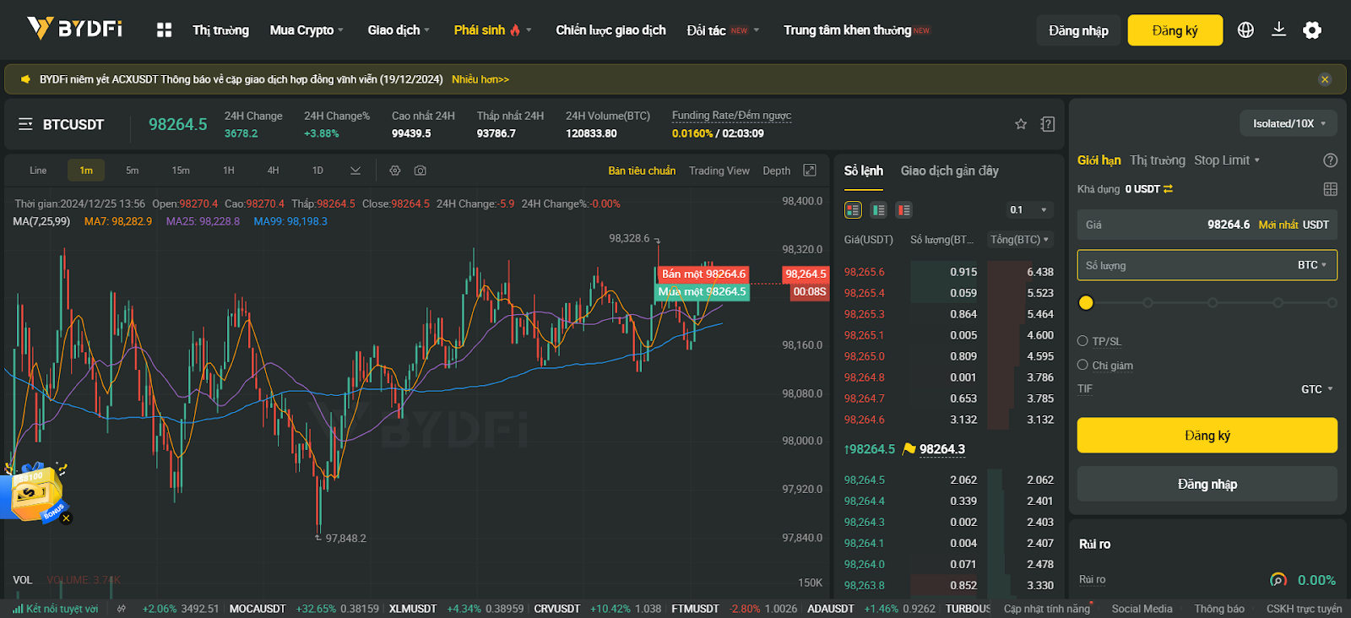The width and height of the screenshot is (1351, 618).
Task: Open chart indicator settings icon
Action: [394, 171]
